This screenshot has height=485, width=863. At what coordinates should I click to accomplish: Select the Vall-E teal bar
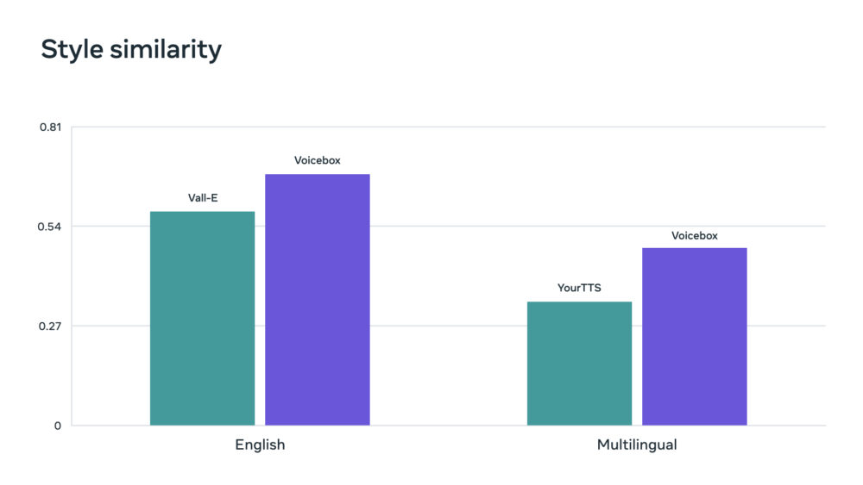coord(202,318)
